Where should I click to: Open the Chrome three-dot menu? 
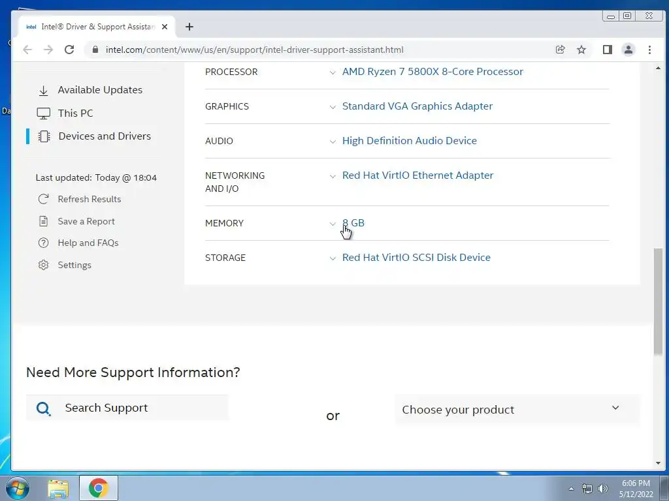[x=649, y=50]
